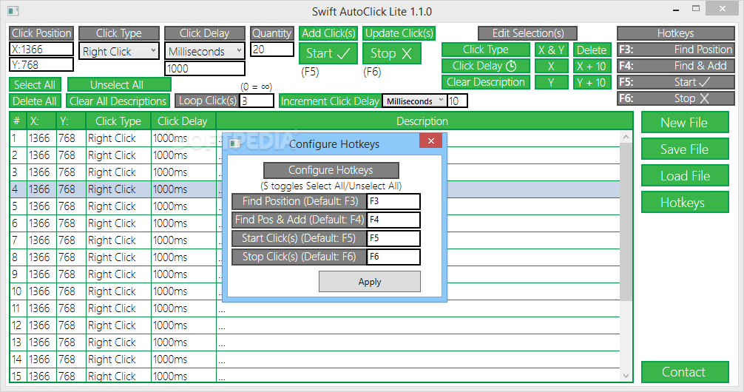The width and height of the screenshot is (744, 392).
Task: Click the Load File button
Action: (x=685, y=175)
